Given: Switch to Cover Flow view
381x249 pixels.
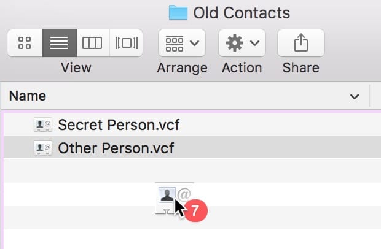Looking at the screenshot, I should 126,43.
